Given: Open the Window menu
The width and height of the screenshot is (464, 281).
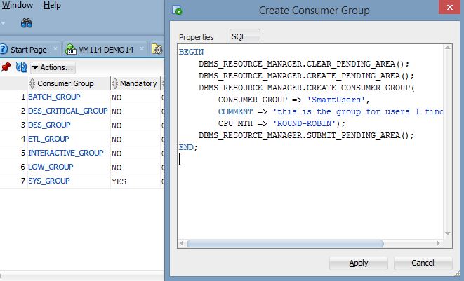Looking at the screenshot, I should [x=18, y=5].
